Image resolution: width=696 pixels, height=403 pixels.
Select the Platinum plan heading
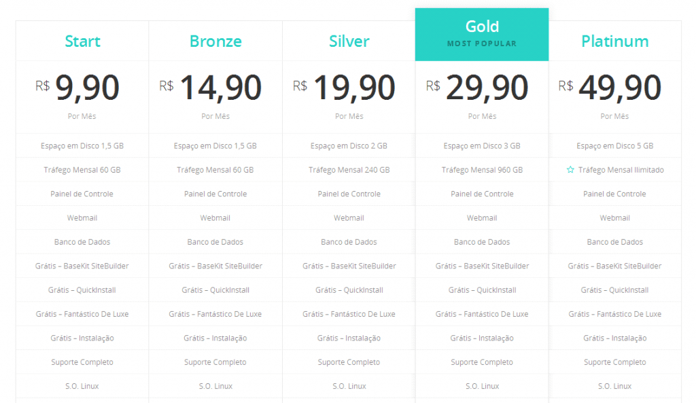point(614,41)
